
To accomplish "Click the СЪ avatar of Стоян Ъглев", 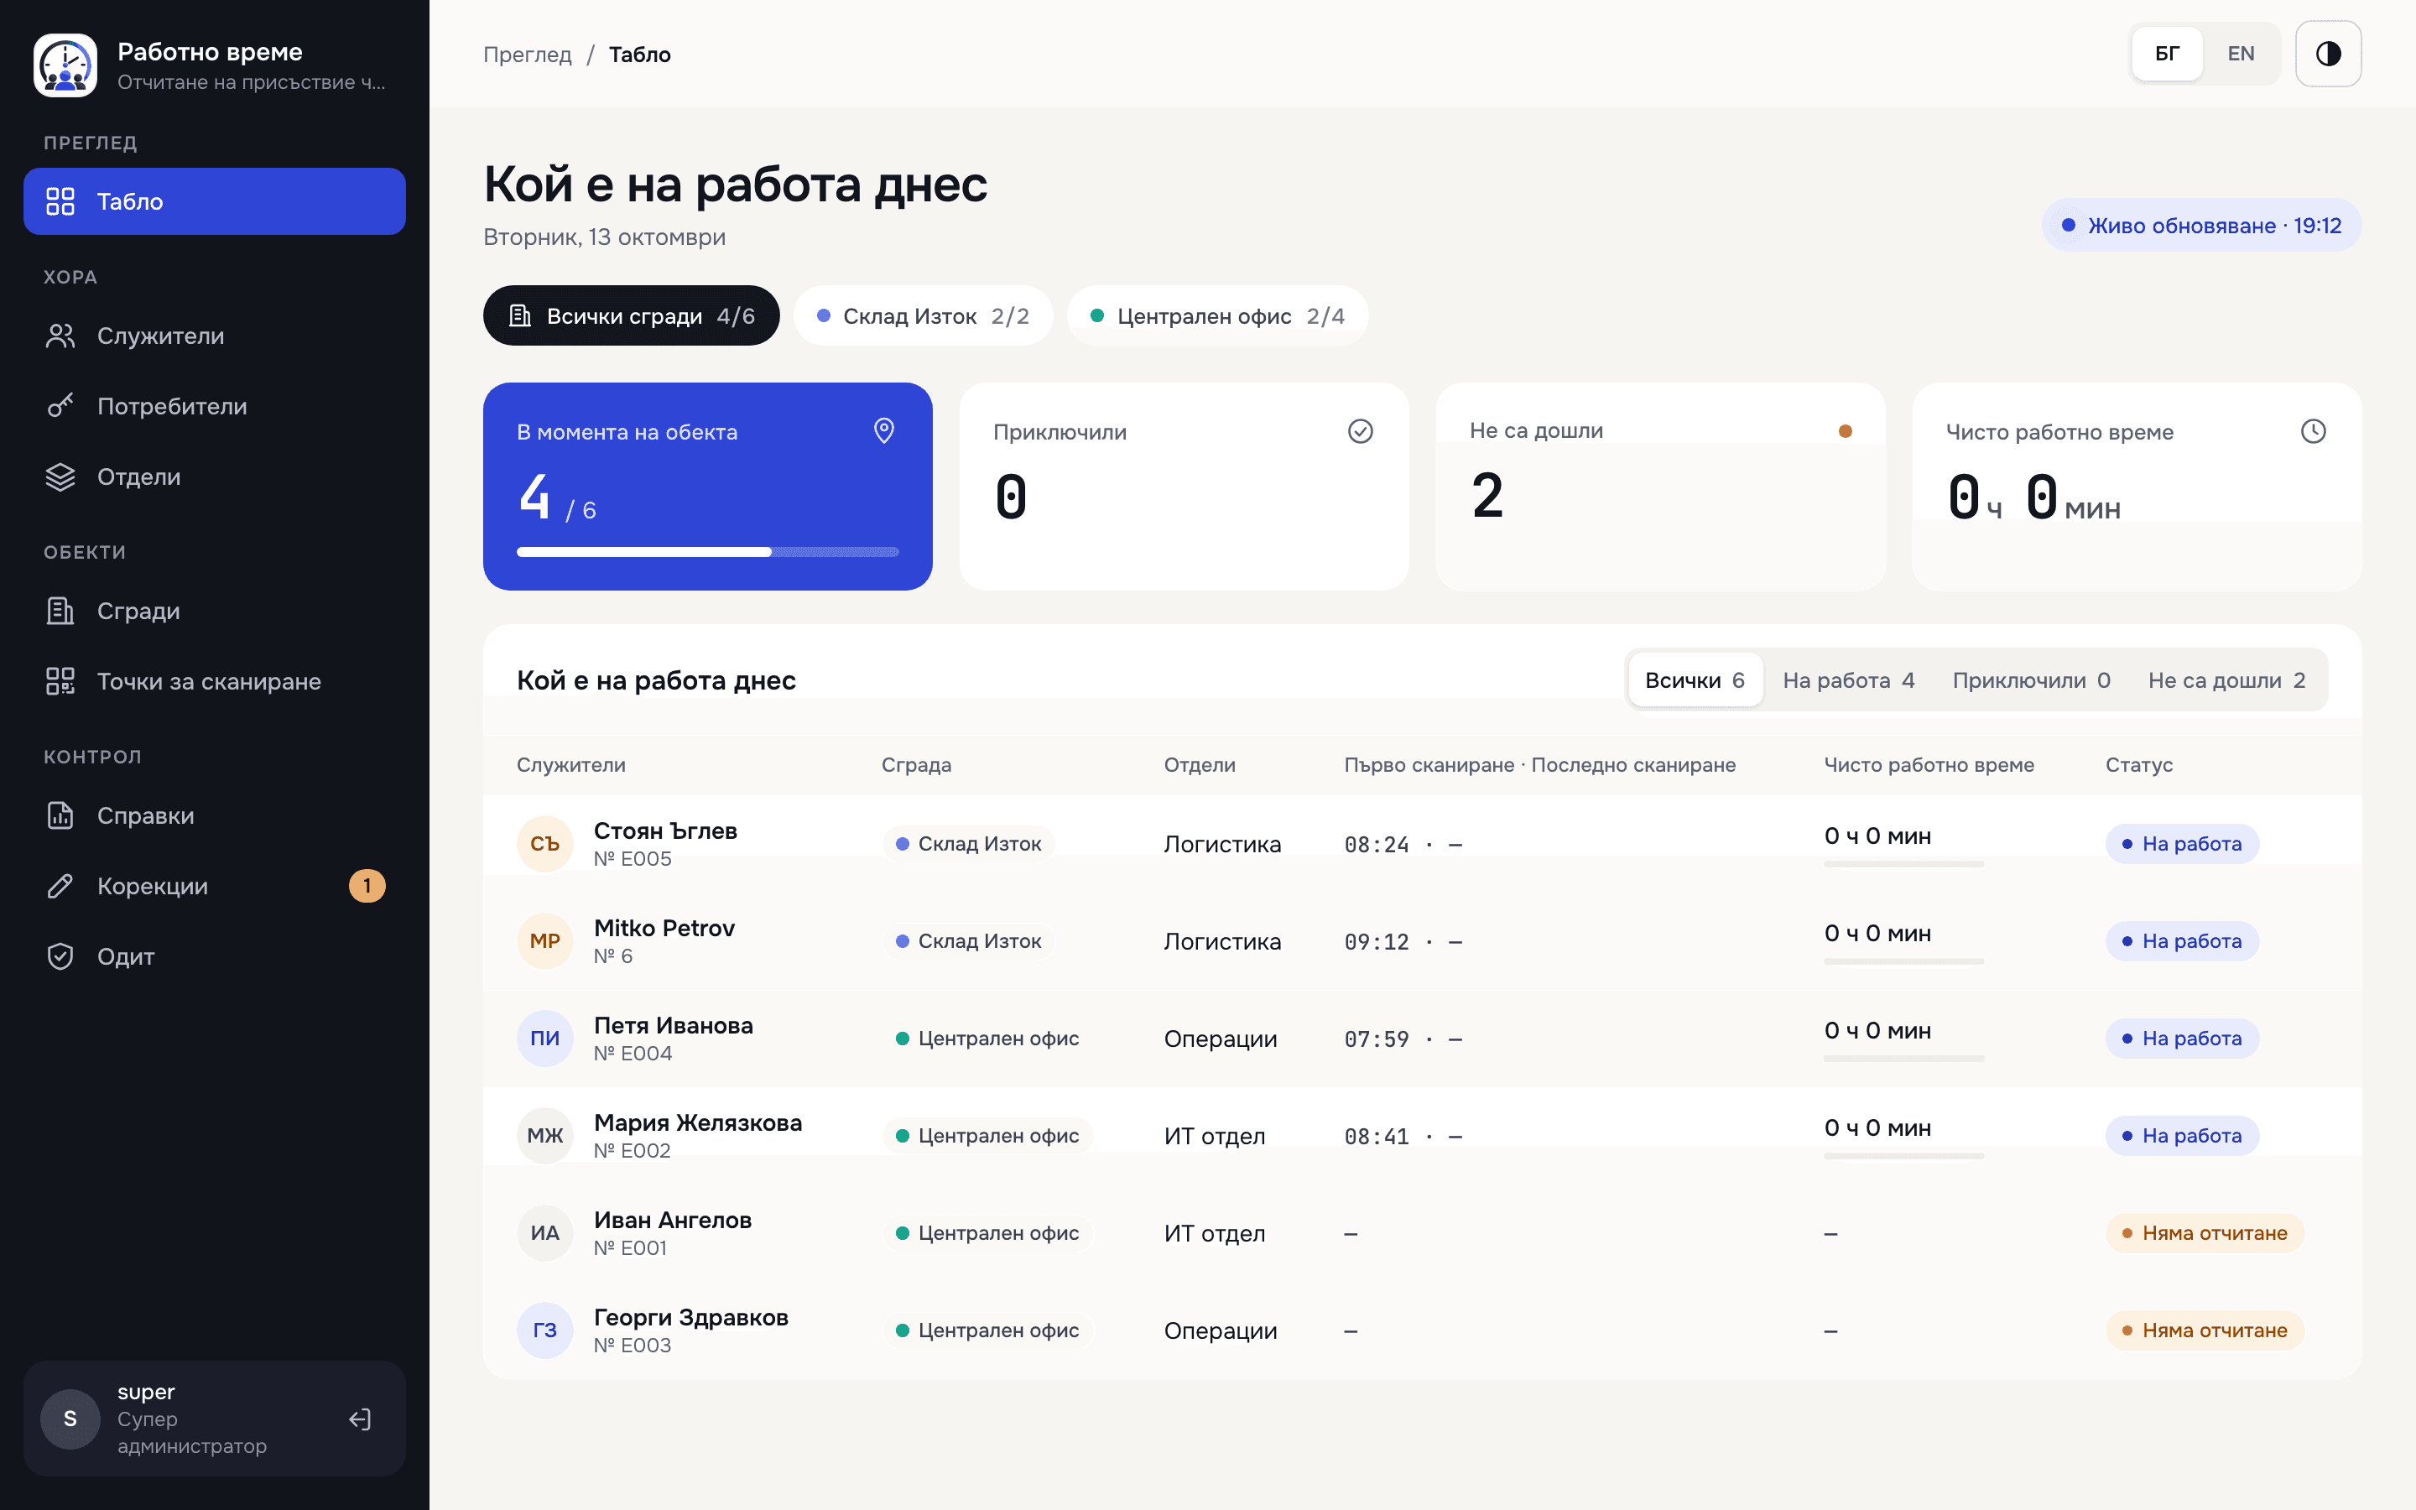I will point(545,844).
